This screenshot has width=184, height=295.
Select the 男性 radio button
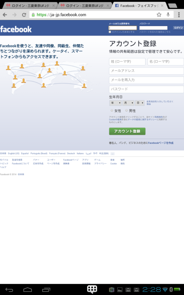[x=127, y=110]
